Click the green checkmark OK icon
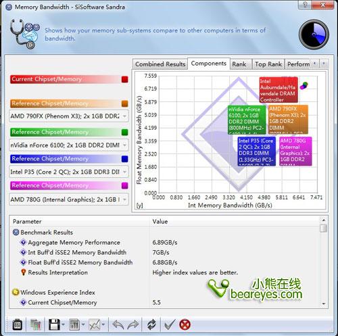This screenshot has height=336, width=338. coord(169,325)
